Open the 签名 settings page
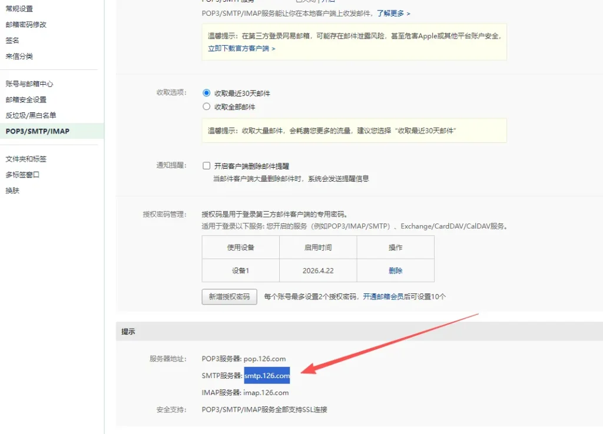Screen dimensions: 603x434 [x=12, y=41]
